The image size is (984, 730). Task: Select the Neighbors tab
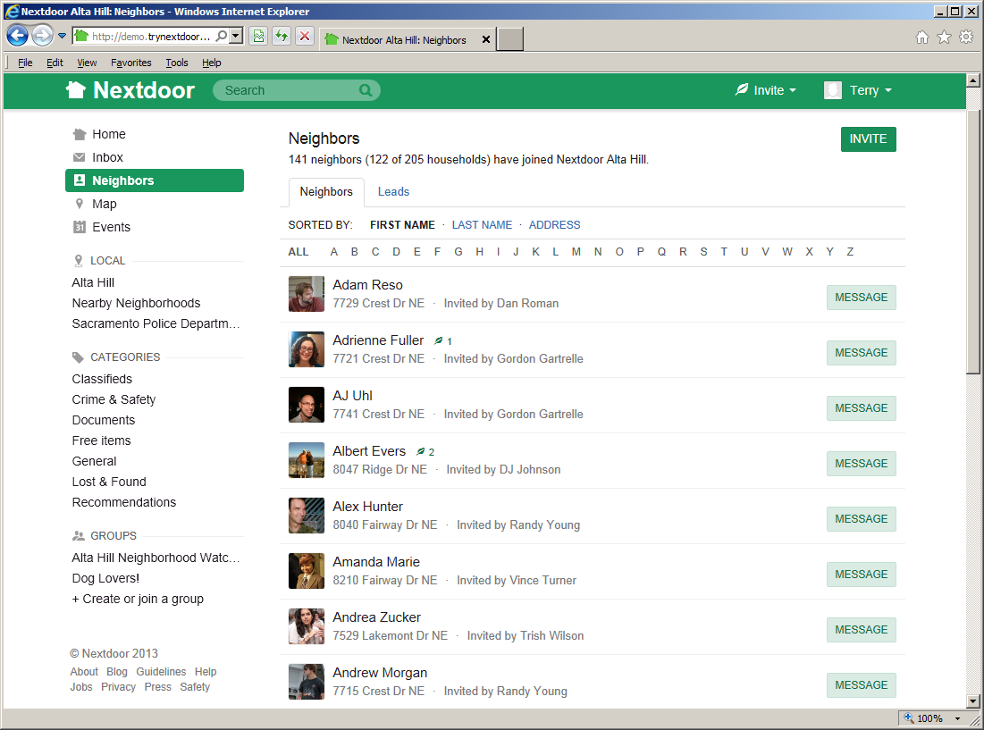326,192
